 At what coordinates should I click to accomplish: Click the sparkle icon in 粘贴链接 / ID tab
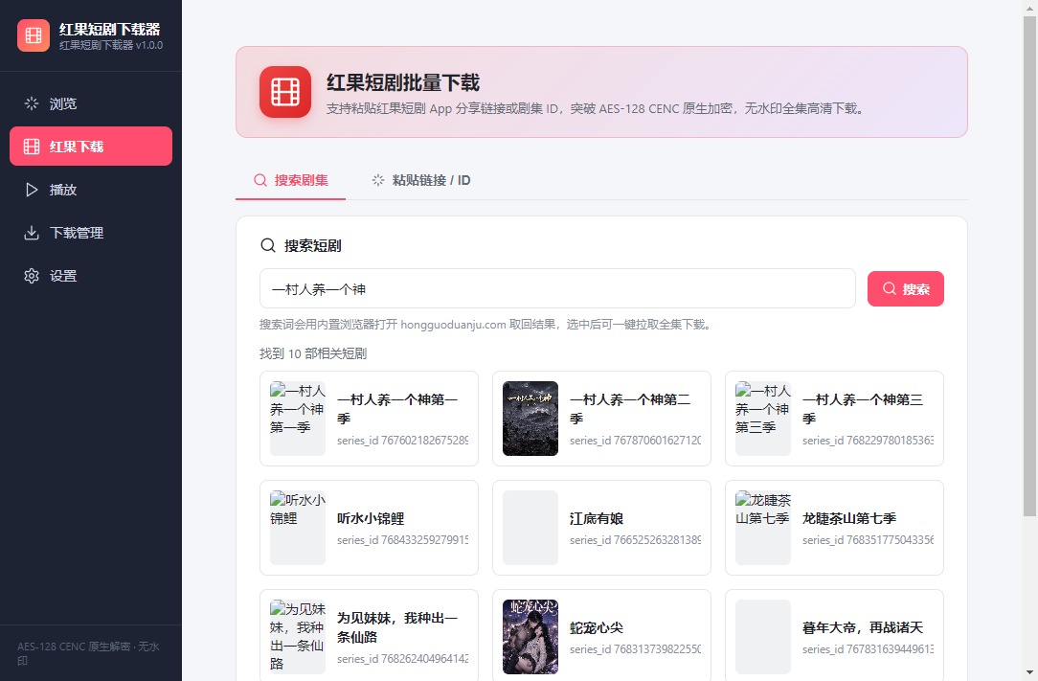tap(378, 180)
